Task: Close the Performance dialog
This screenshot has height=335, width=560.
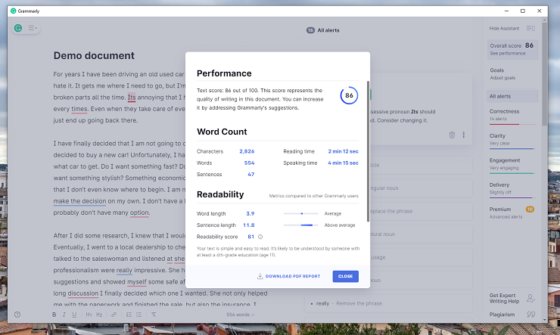Action: [345, 276]
